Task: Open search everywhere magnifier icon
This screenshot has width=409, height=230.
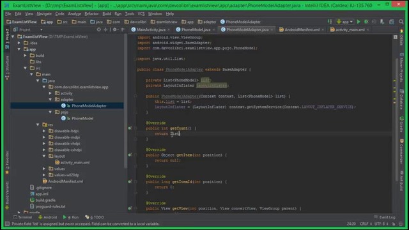Action: click(x=401, y=22)
